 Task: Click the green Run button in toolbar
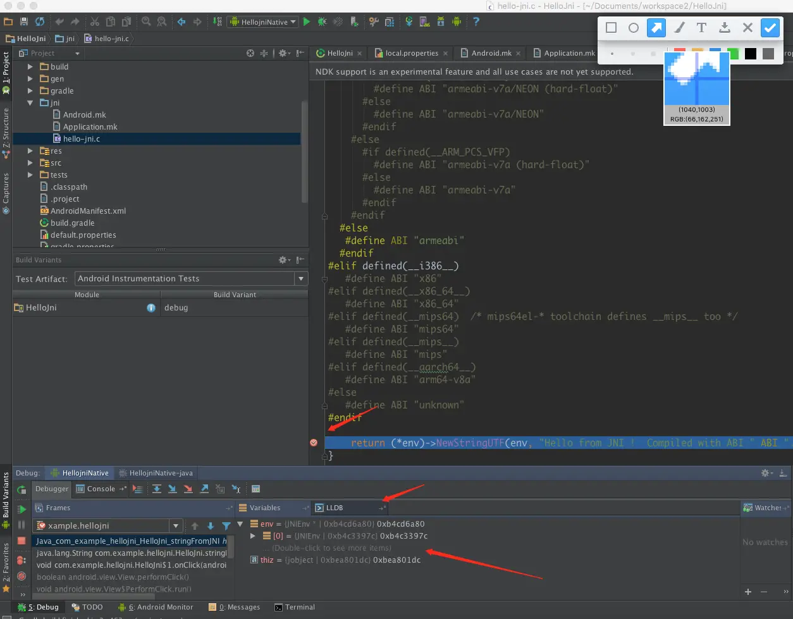pos(307,21)
